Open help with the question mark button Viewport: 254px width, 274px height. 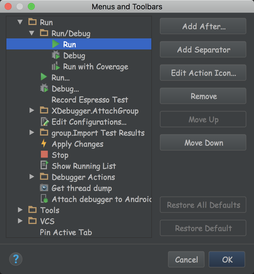click(16, 259)
